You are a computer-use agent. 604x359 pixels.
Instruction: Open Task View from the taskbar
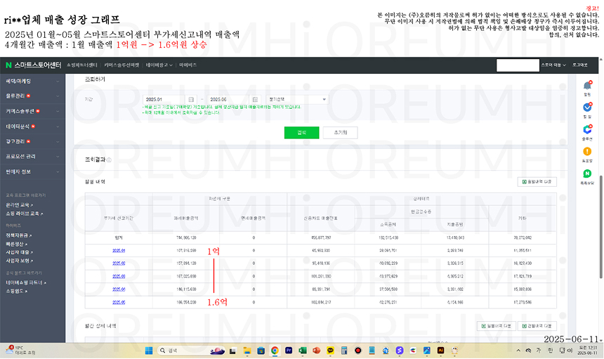click(x=232, y=351)
